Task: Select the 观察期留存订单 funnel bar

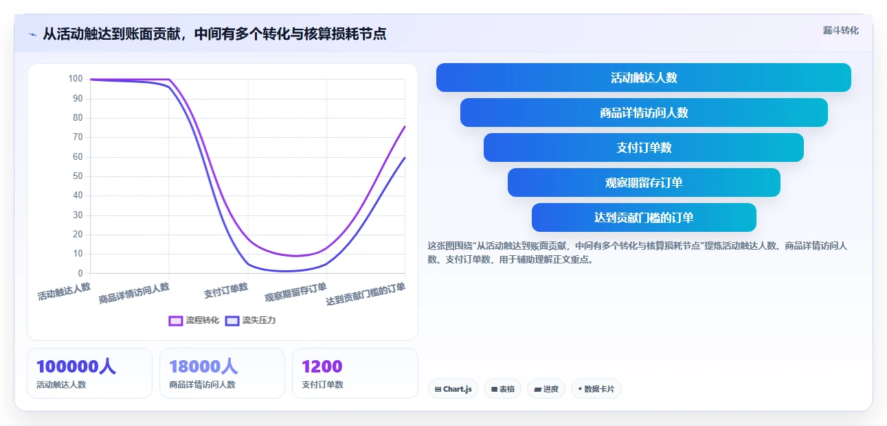Action: click(644, 182)
